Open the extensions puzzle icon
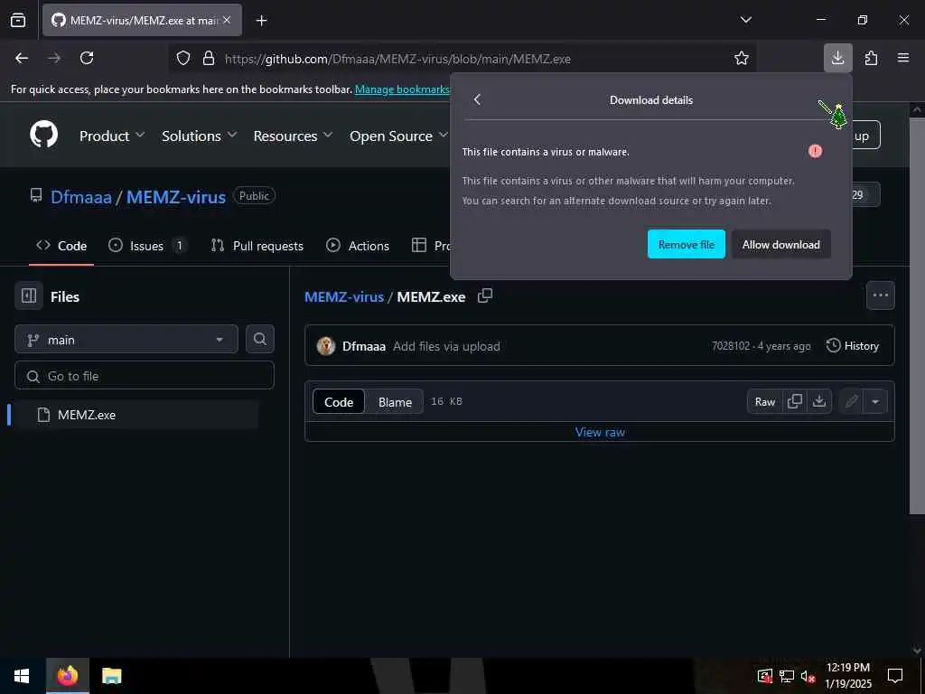 click(871, 58)
